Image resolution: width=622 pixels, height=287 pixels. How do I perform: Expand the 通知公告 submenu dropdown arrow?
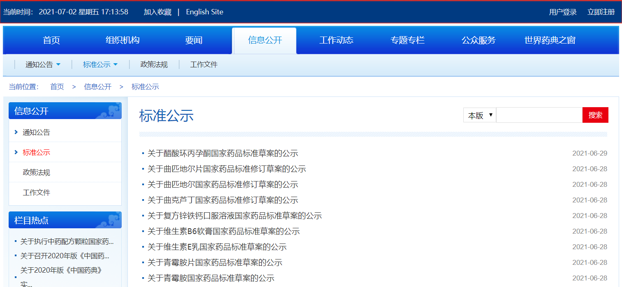58,64
